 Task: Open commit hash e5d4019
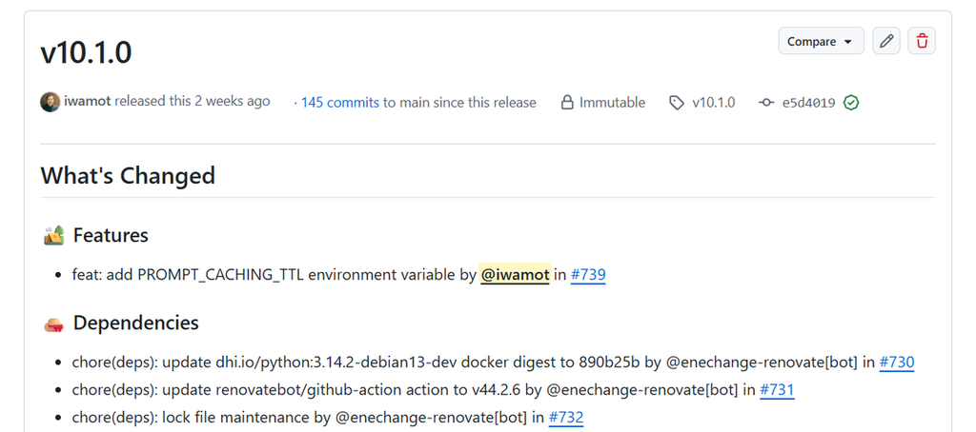click(808, 103)
